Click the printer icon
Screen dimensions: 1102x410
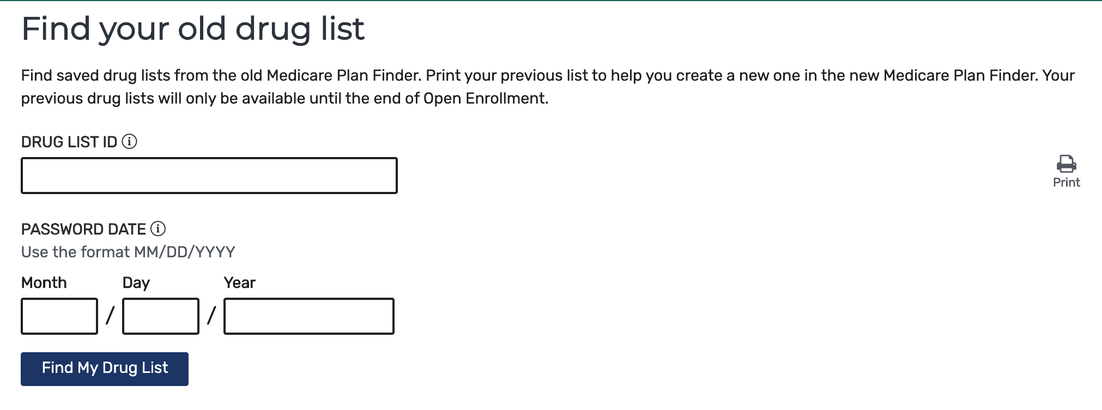1066,164
